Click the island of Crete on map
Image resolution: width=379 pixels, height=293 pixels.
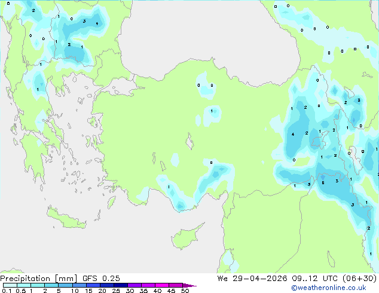(66, 218)
